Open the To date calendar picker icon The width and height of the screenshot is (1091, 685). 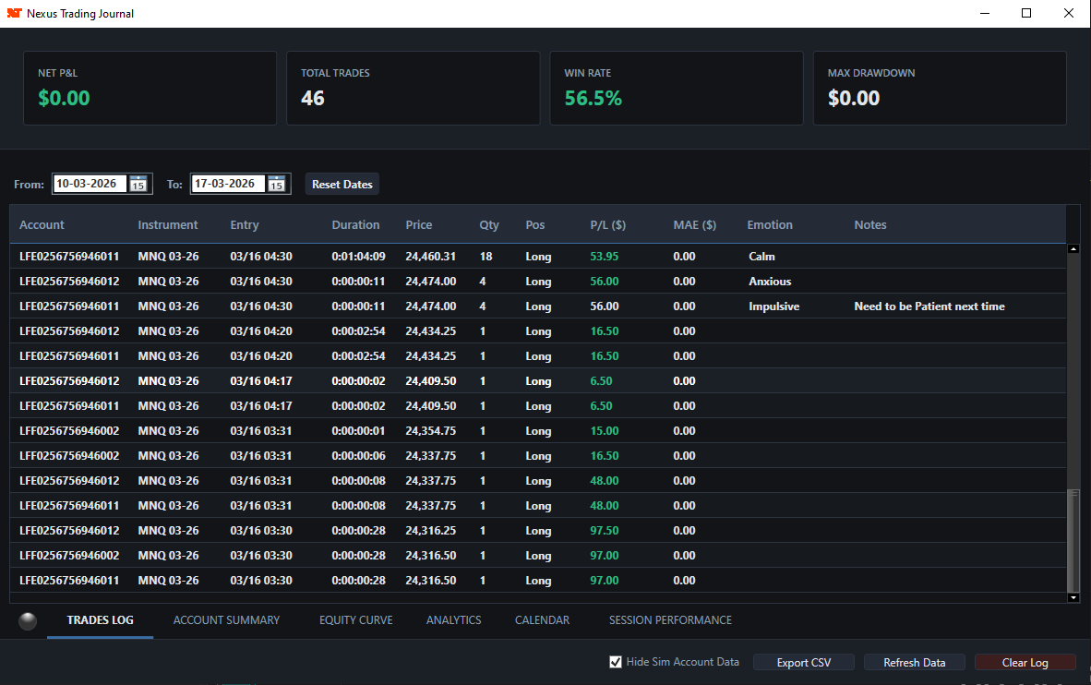point(276,184)
